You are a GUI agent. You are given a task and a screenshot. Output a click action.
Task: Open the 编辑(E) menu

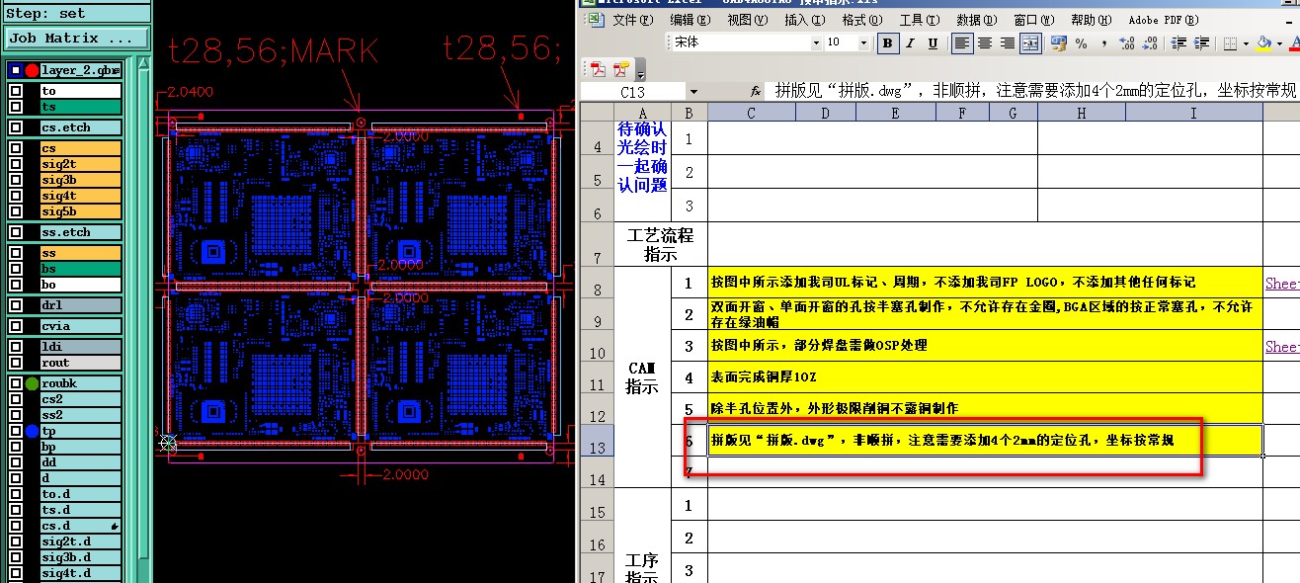690,20
